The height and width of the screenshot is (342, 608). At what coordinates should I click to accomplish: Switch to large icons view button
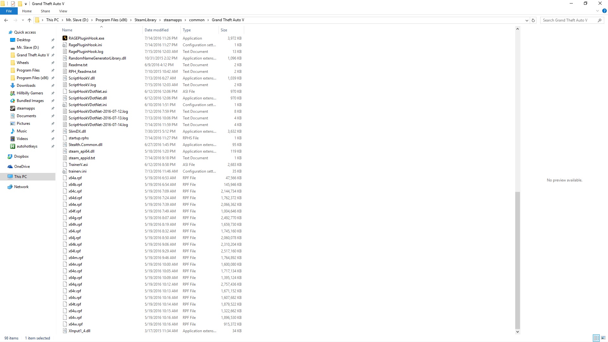click(603, 338)
